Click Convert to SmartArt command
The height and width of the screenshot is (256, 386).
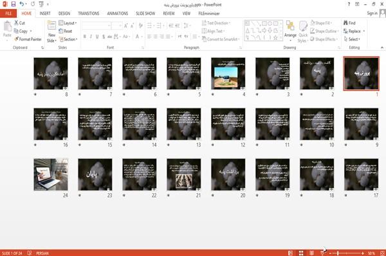[x=220, y=39]
